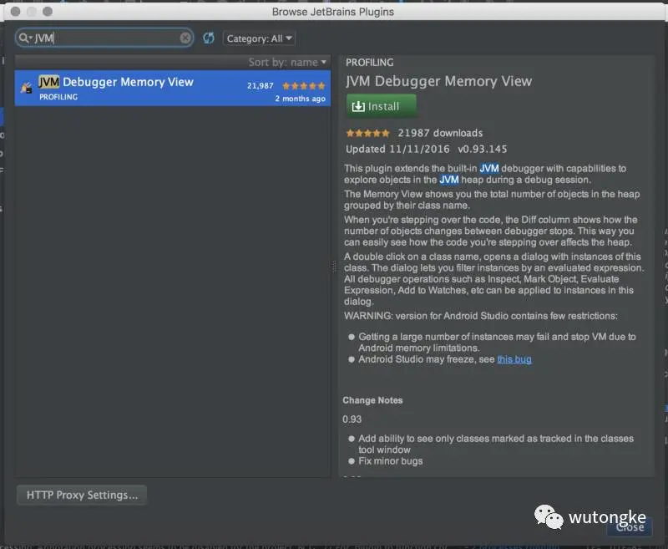Click the 'Change Notes' heading
Image resolution: width=668 pixels, height=549 pixels.
372,400
